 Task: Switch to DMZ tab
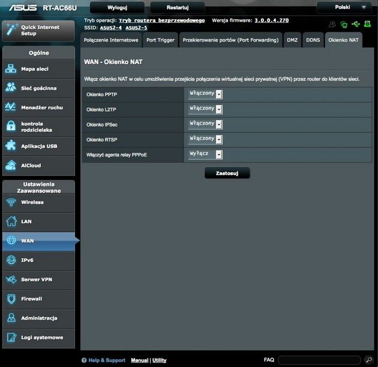pyautogui.click(x=292, y=40)
